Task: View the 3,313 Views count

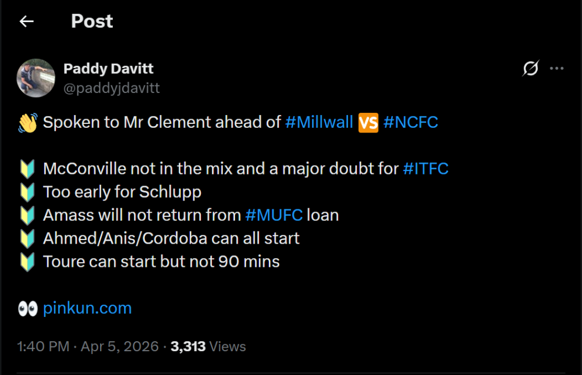Action: click(x=208, y=347)
